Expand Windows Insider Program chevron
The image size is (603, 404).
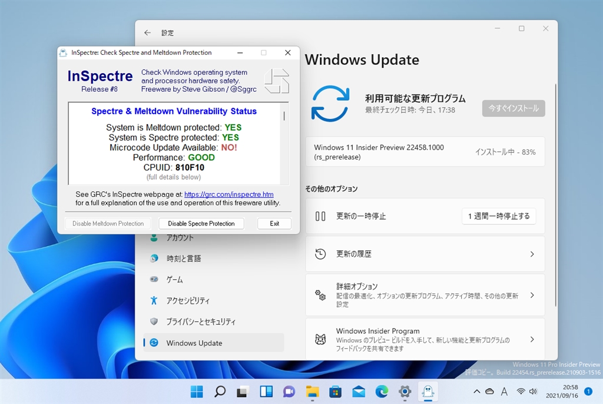click(532, 339)
